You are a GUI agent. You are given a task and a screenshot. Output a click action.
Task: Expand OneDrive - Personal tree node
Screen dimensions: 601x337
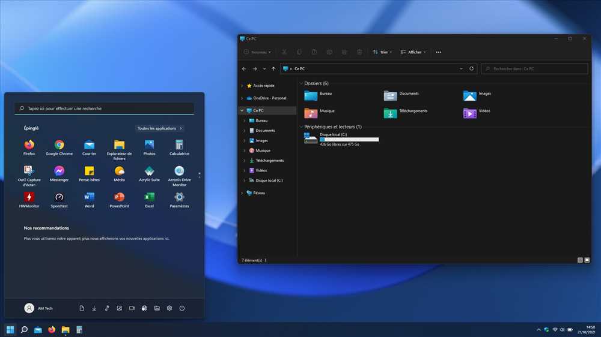coord(242,98)
